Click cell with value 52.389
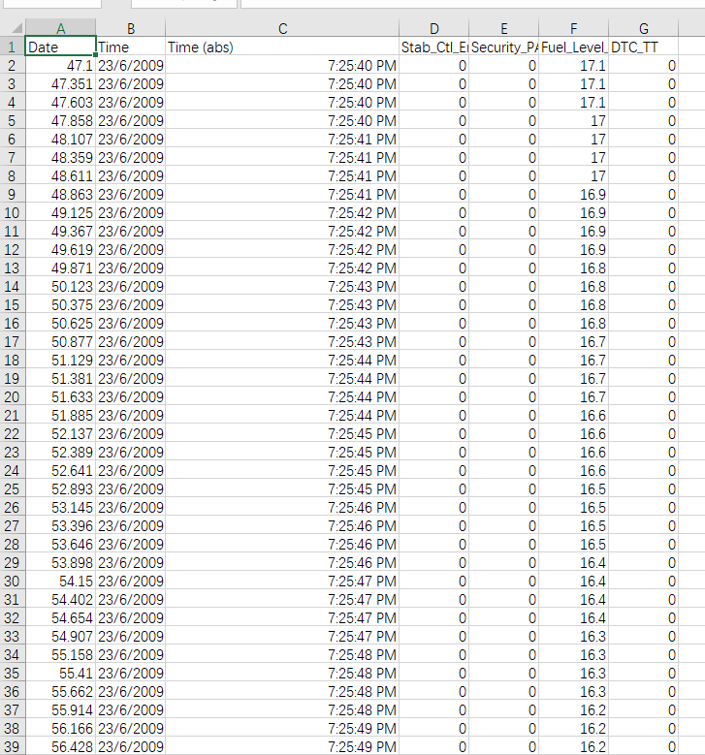Screen dimensions: 705x755 60,453
